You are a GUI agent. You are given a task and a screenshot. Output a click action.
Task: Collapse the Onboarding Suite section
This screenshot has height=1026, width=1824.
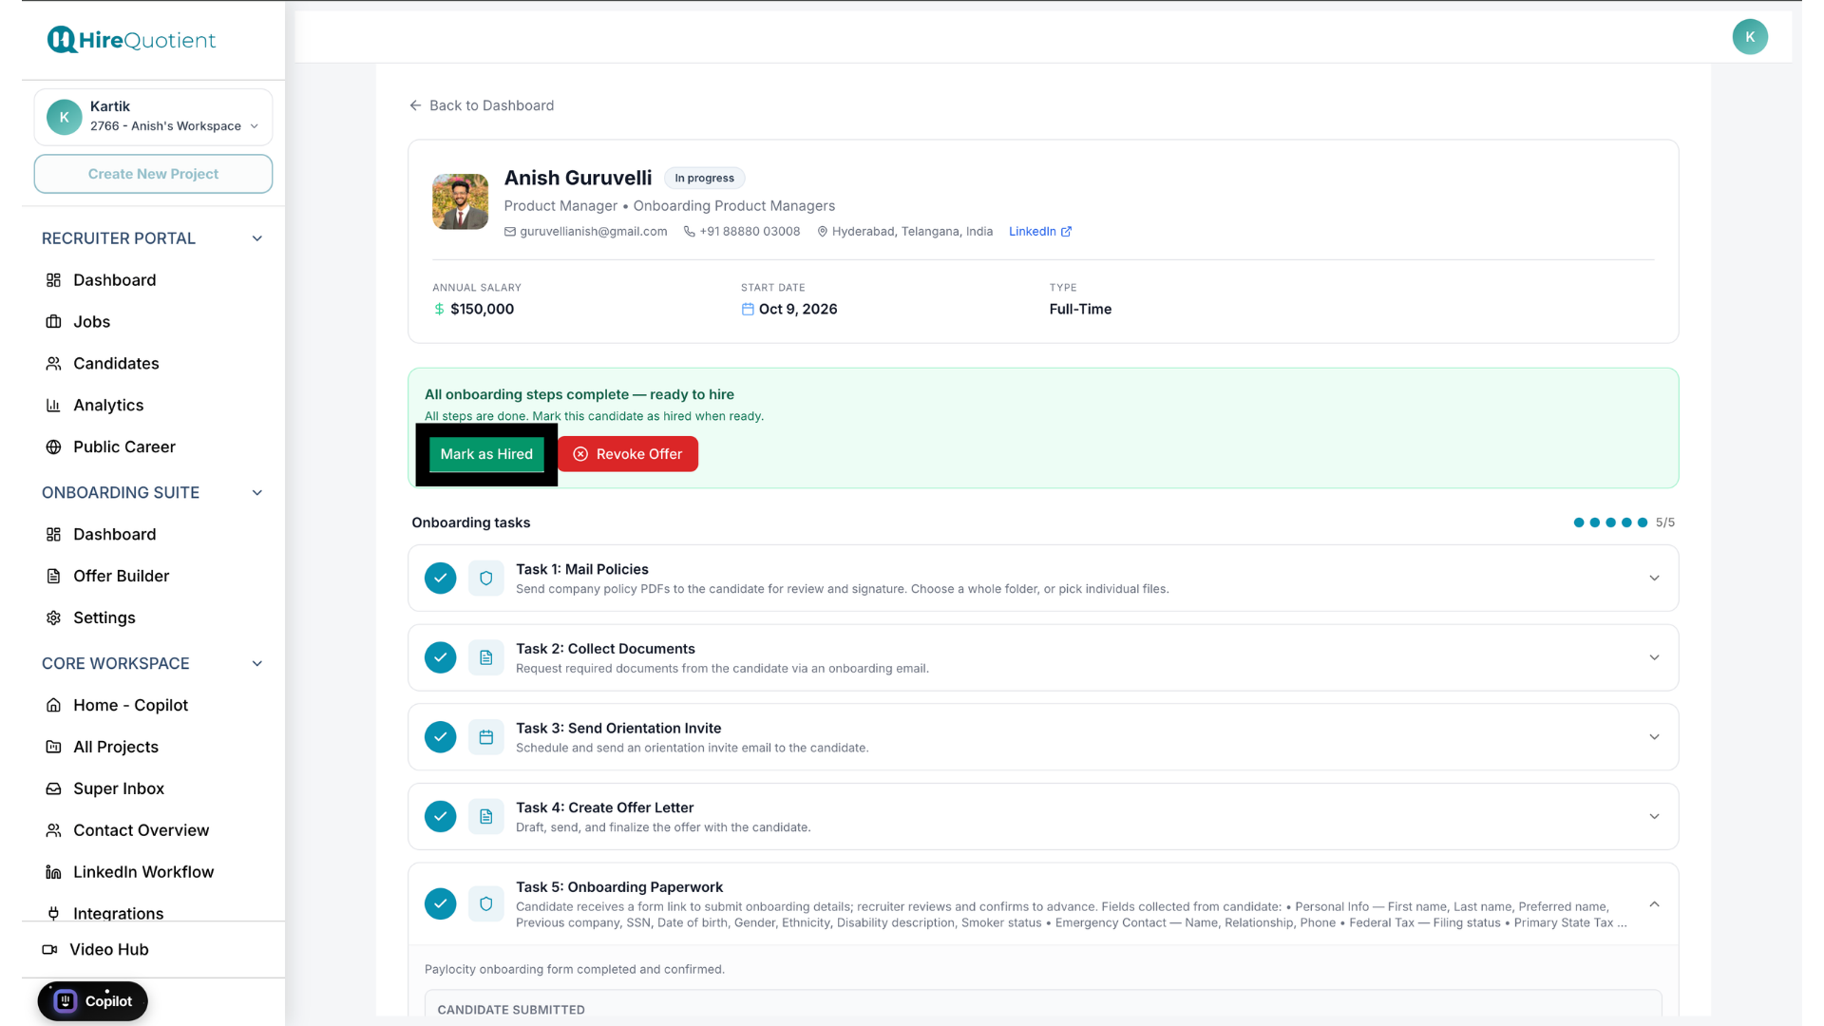click(x=256, y=493)
